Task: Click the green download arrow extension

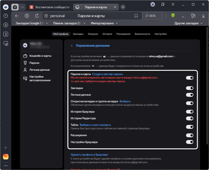Action: 173,16
